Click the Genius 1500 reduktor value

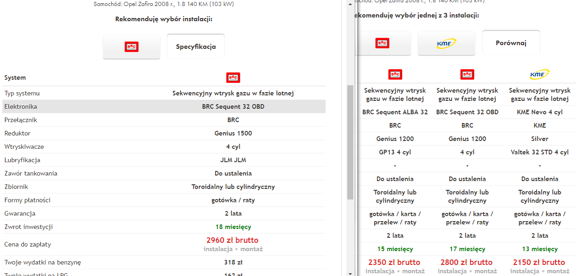coord(233,133)
